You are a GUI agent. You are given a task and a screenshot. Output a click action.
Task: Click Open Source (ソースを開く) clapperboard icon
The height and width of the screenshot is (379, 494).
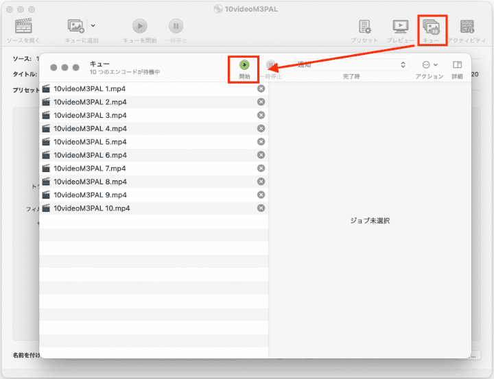pyautogui.click(x=23, y=26)
